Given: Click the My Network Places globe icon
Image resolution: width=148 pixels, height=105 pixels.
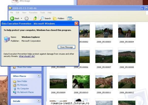Looking at the screenshot, I should coord(15,92).
